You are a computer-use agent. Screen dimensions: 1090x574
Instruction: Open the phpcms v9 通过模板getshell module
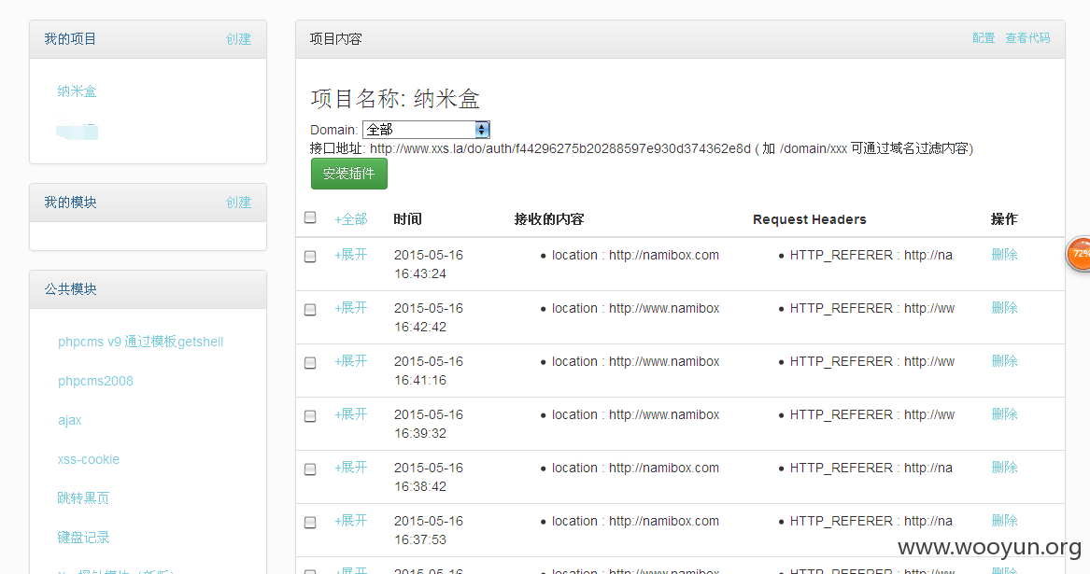140,342
